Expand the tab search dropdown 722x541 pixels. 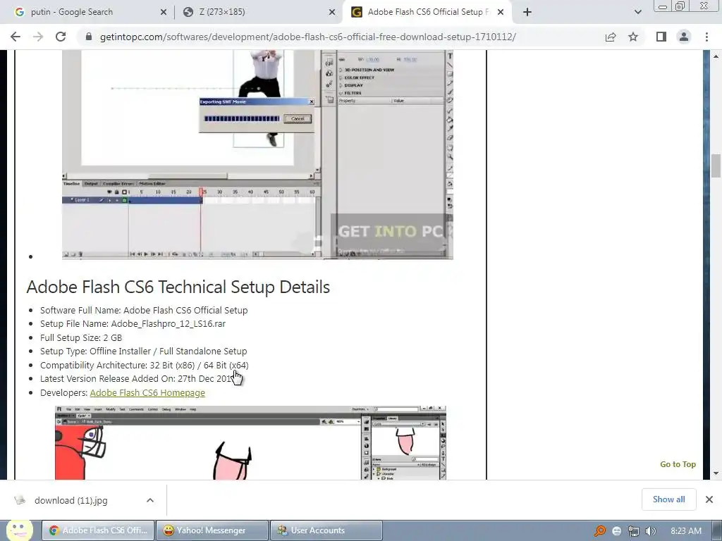click(x=637, y=12)
